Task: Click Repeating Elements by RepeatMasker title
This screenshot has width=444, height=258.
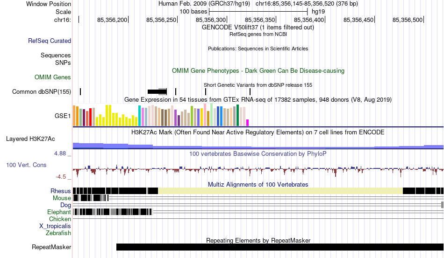Action: [x=258, y=240]
